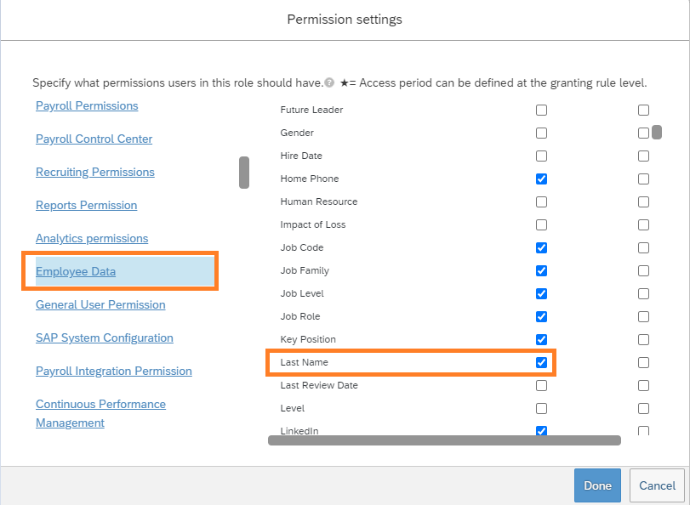Select General User Permission category

click(100, 304)
